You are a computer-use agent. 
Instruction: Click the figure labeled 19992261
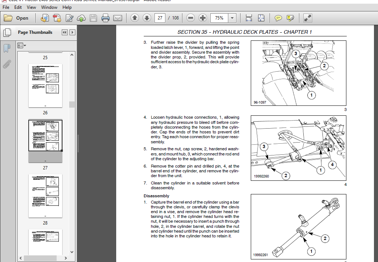(x=299, y=227)
